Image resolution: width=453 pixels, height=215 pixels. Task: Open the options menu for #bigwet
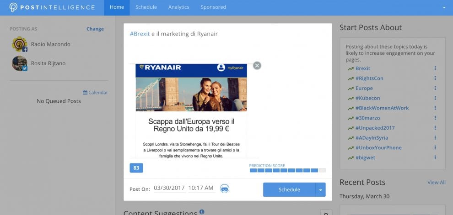click(435, 157)
